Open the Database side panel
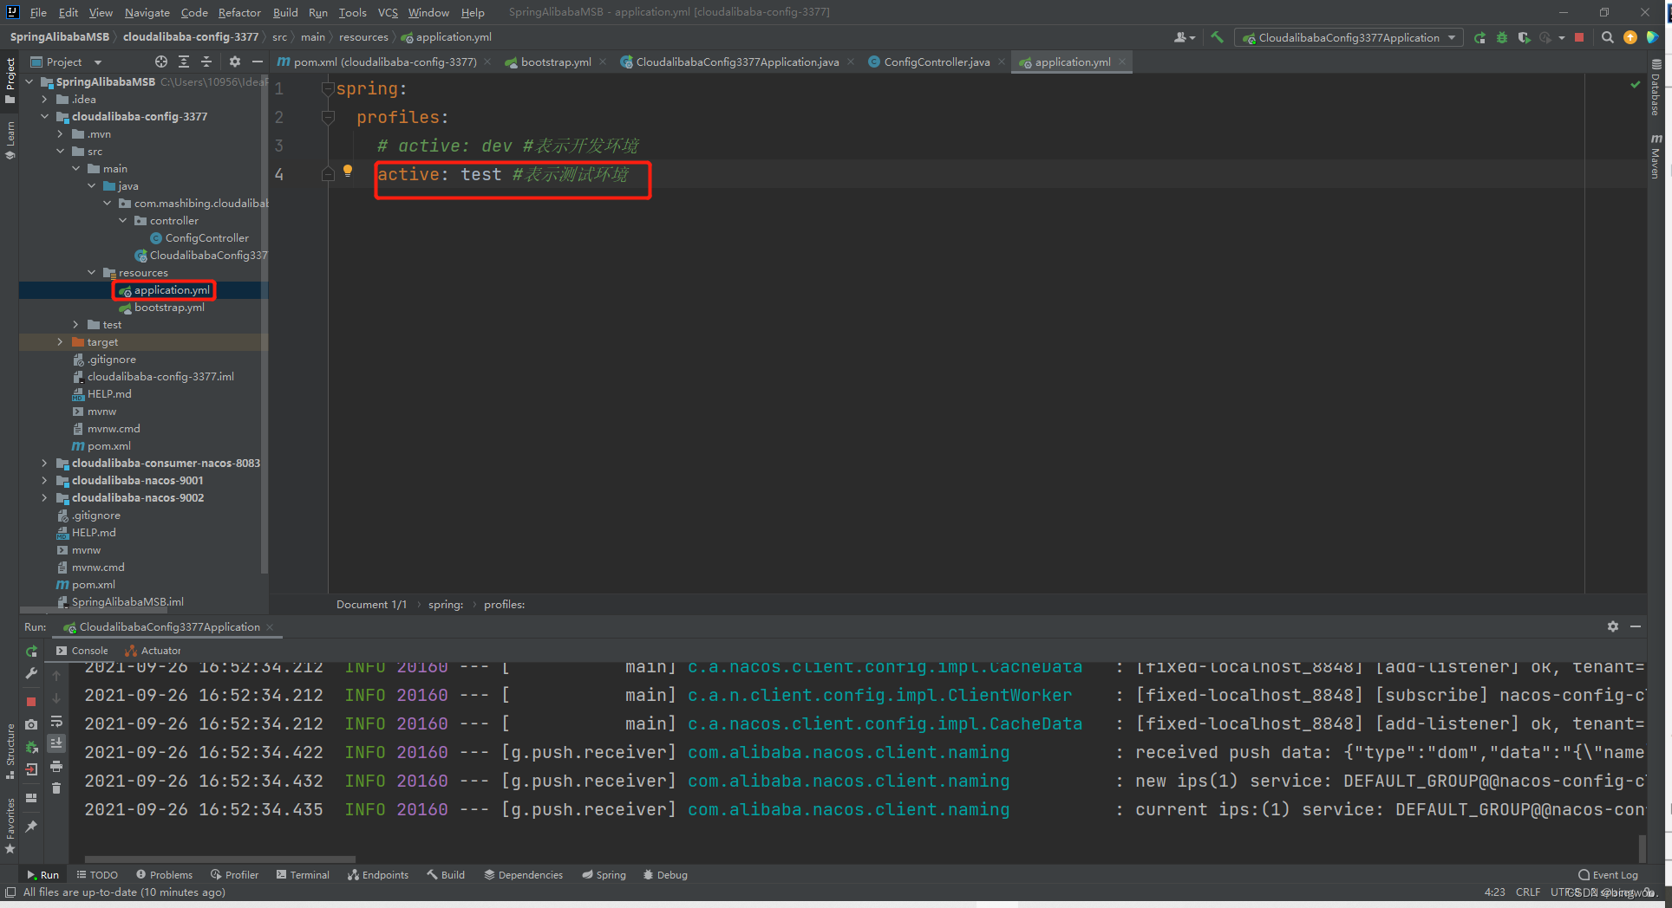Viewport: 1672px width, 908px height. point(1656,88)
